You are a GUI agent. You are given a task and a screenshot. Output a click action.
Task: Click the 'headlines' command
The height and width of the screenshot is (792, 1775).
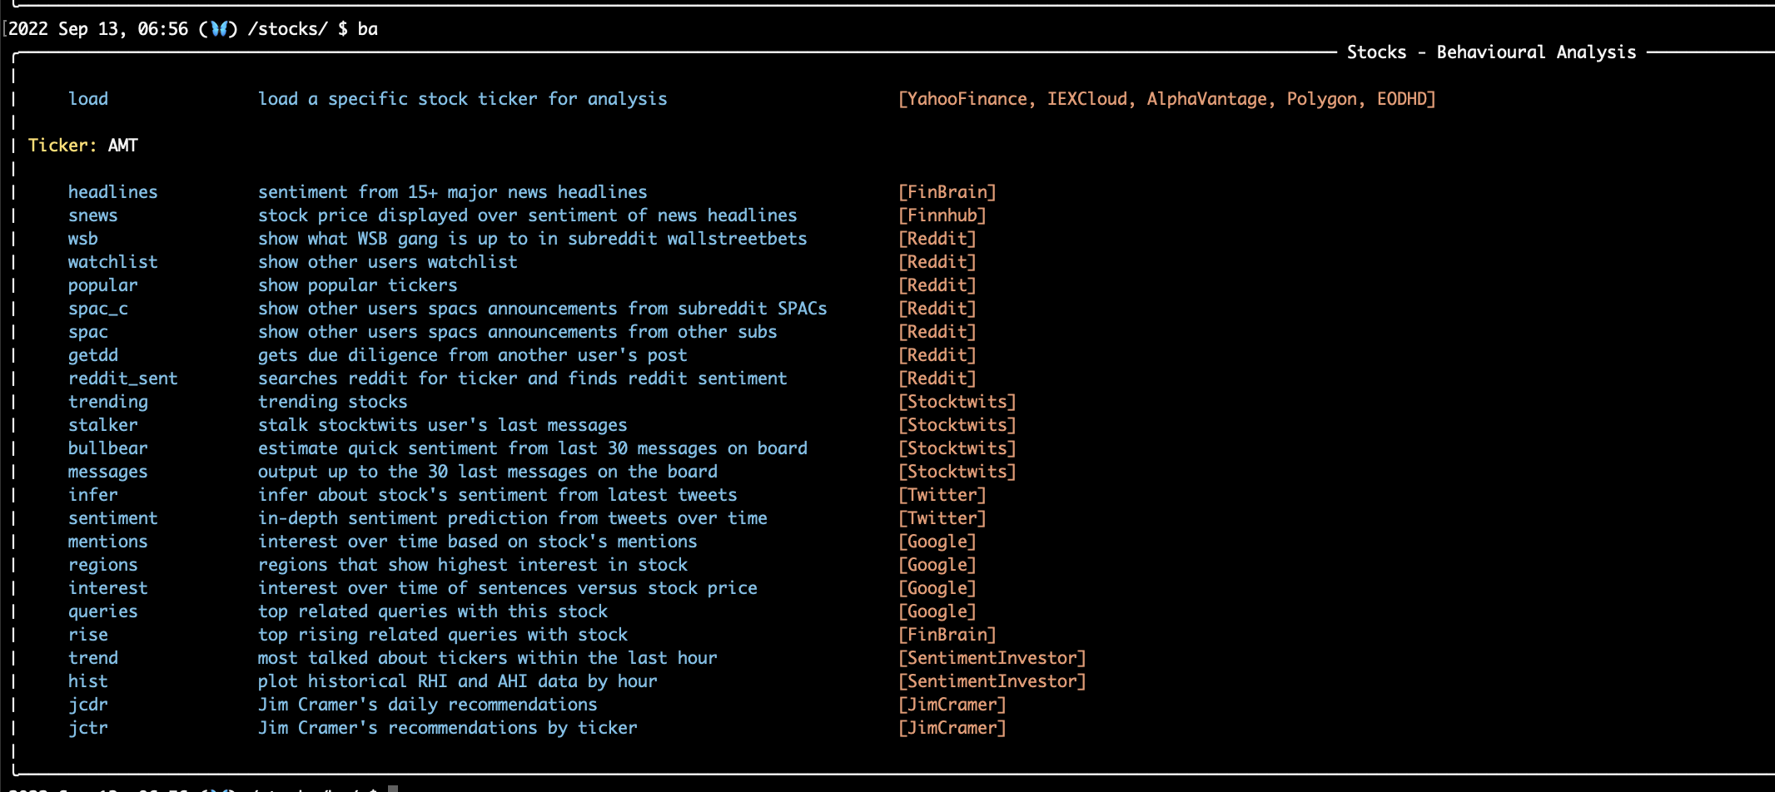[112, 192]
